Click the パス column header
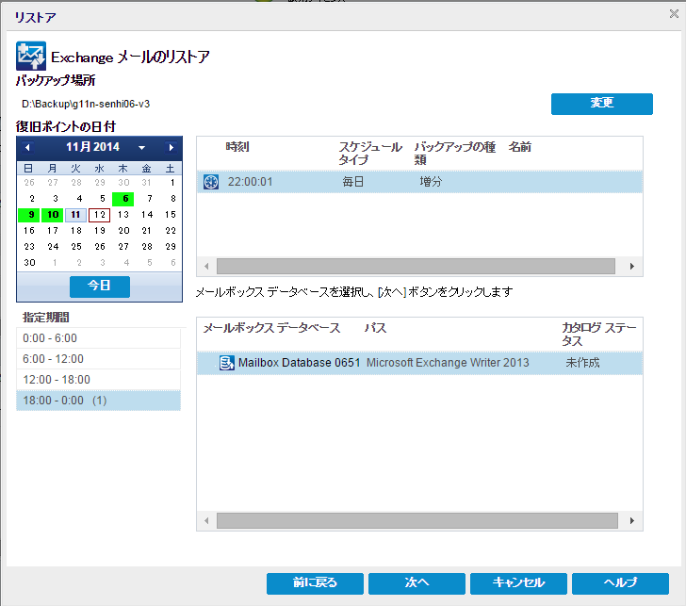Screen dimensions: 686x606 coord(375,328)
